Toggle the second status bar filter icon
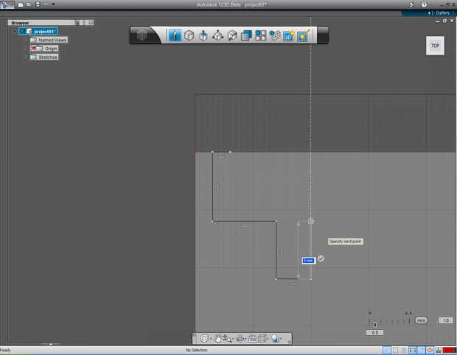 tap(396, 350)
